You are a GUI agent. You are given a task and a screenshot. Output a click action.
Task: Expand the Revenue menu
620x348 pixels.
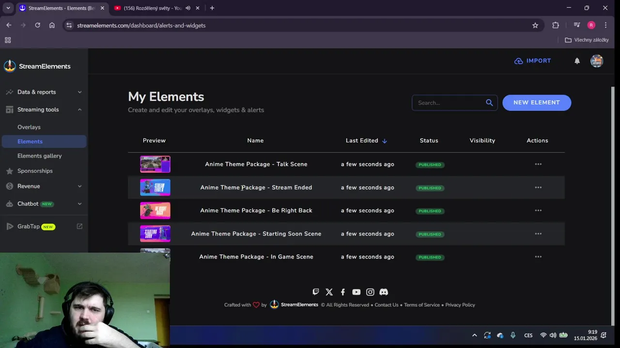coord(44,186)
